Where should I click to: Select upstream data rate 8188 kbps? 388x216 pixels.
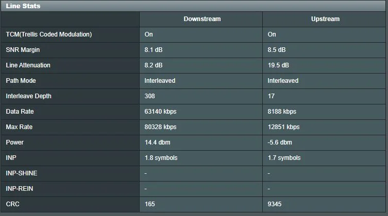pyautogui.click(x=282, y=112)
